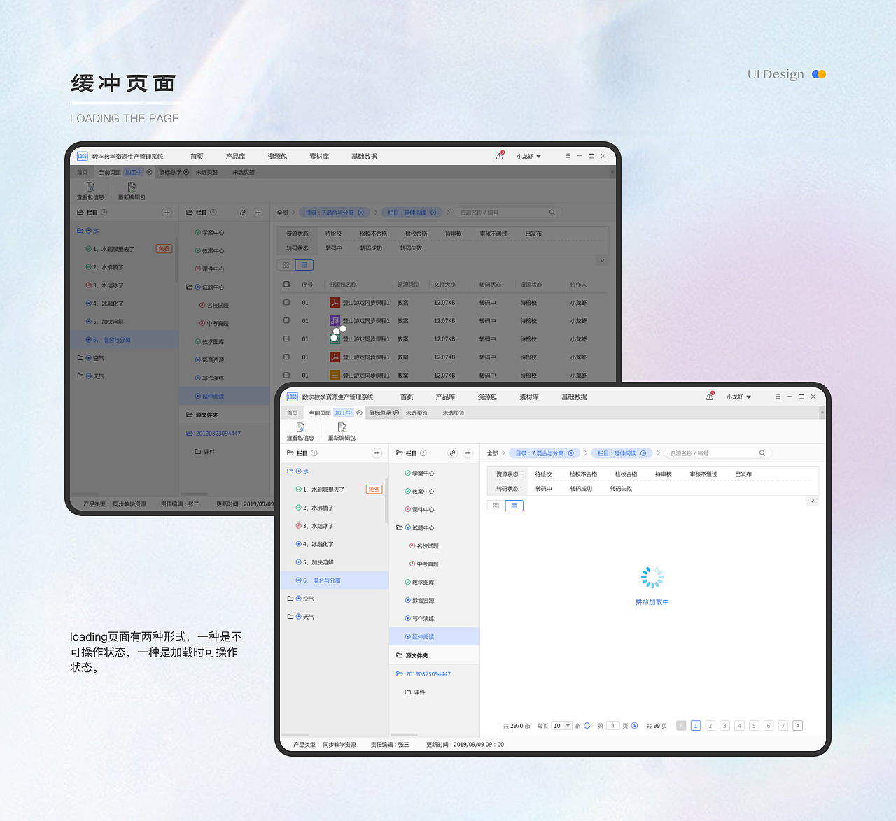This screenshot has width=896, height=821.
Task: Remove the 延伸阅读 breadcrumb filter tag
Action: 643,452
